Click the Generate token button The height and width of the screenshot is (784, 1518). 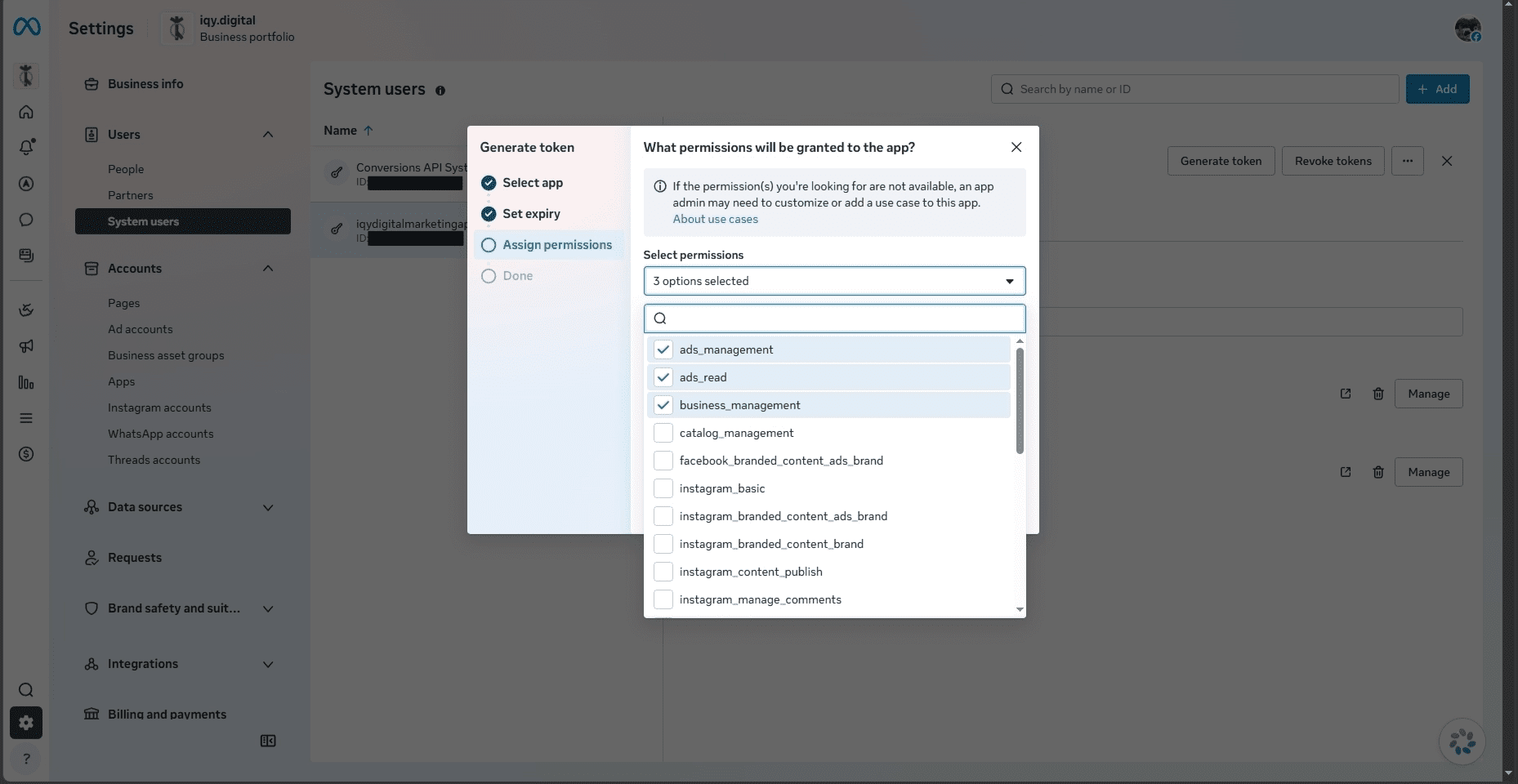point(1221,161)
